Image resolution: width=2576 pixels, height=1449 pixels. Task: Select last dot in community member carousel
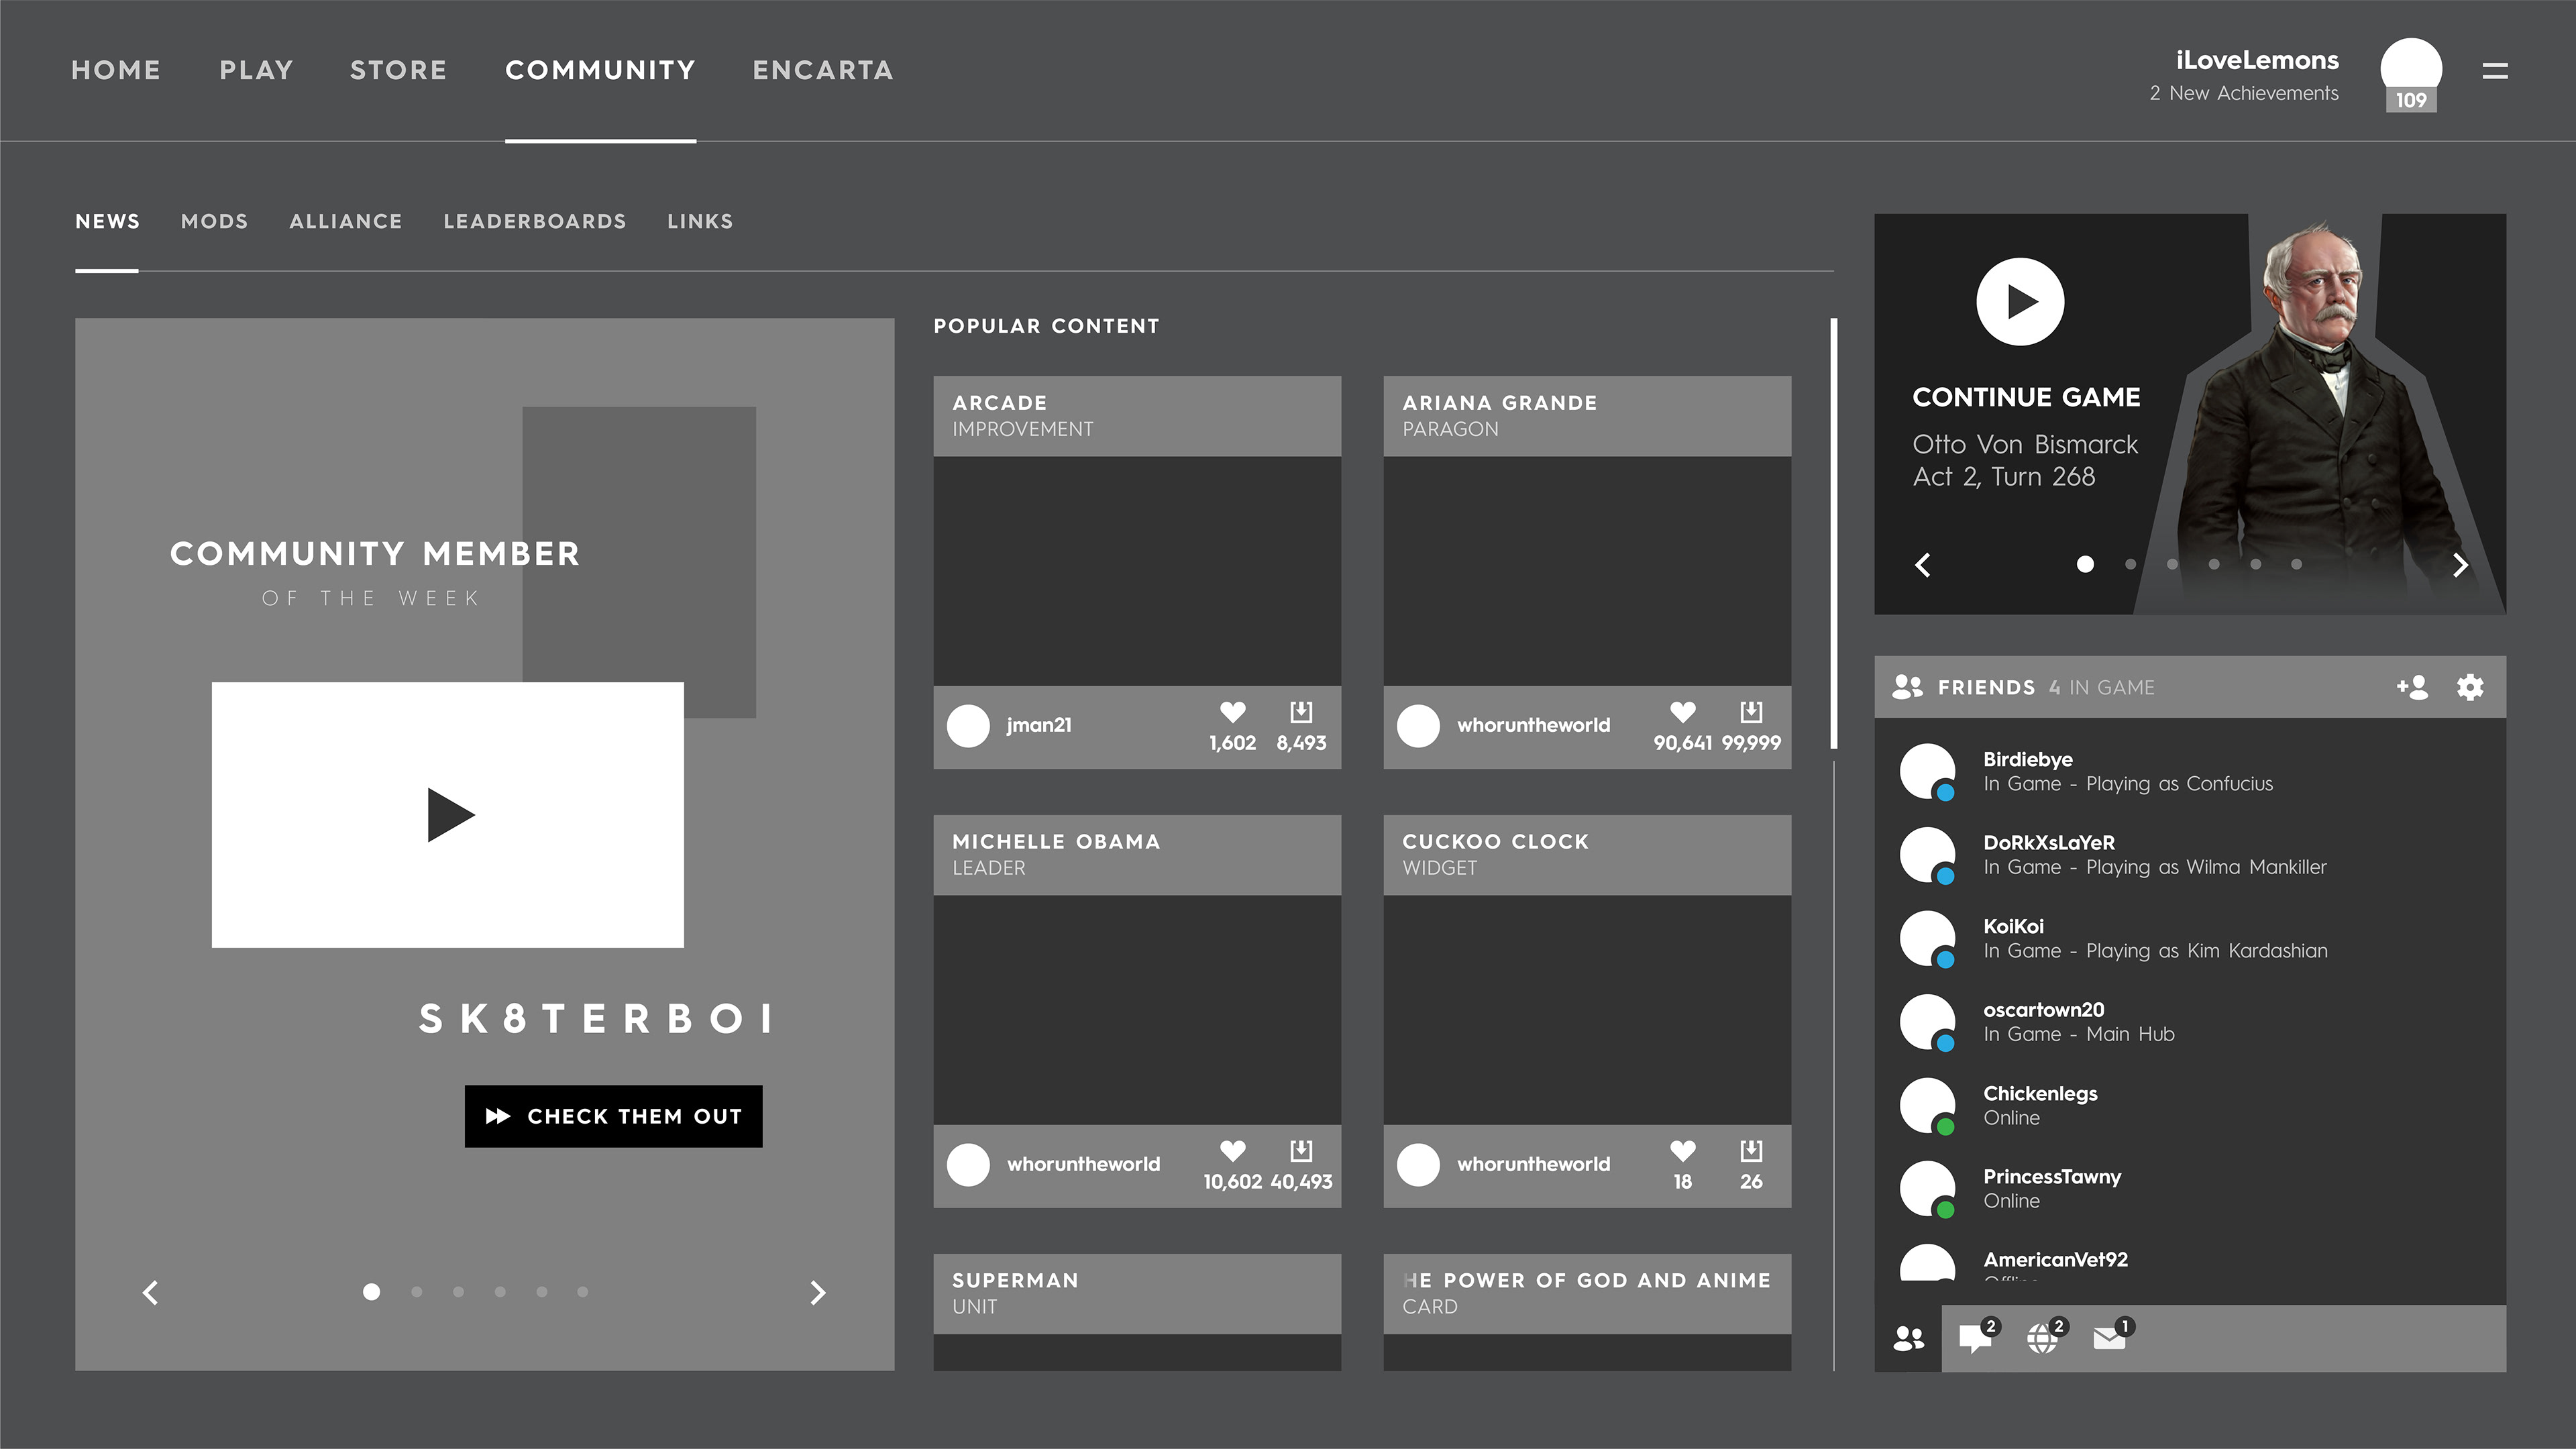coord(582,1292)
